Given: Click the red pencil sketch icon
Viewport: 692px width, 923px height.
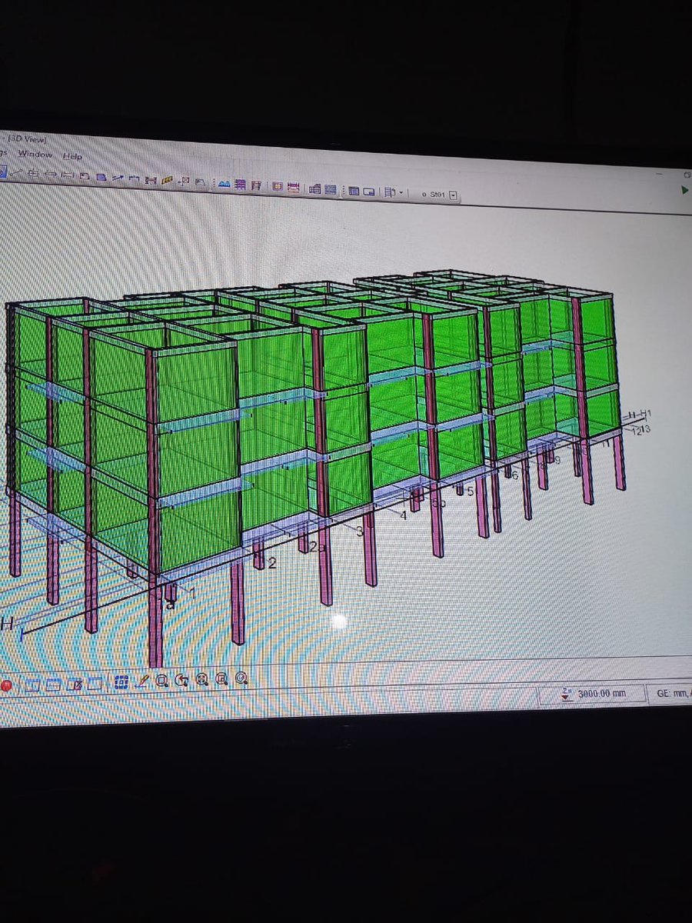Looking at the screenshot, I should [143, 681].
